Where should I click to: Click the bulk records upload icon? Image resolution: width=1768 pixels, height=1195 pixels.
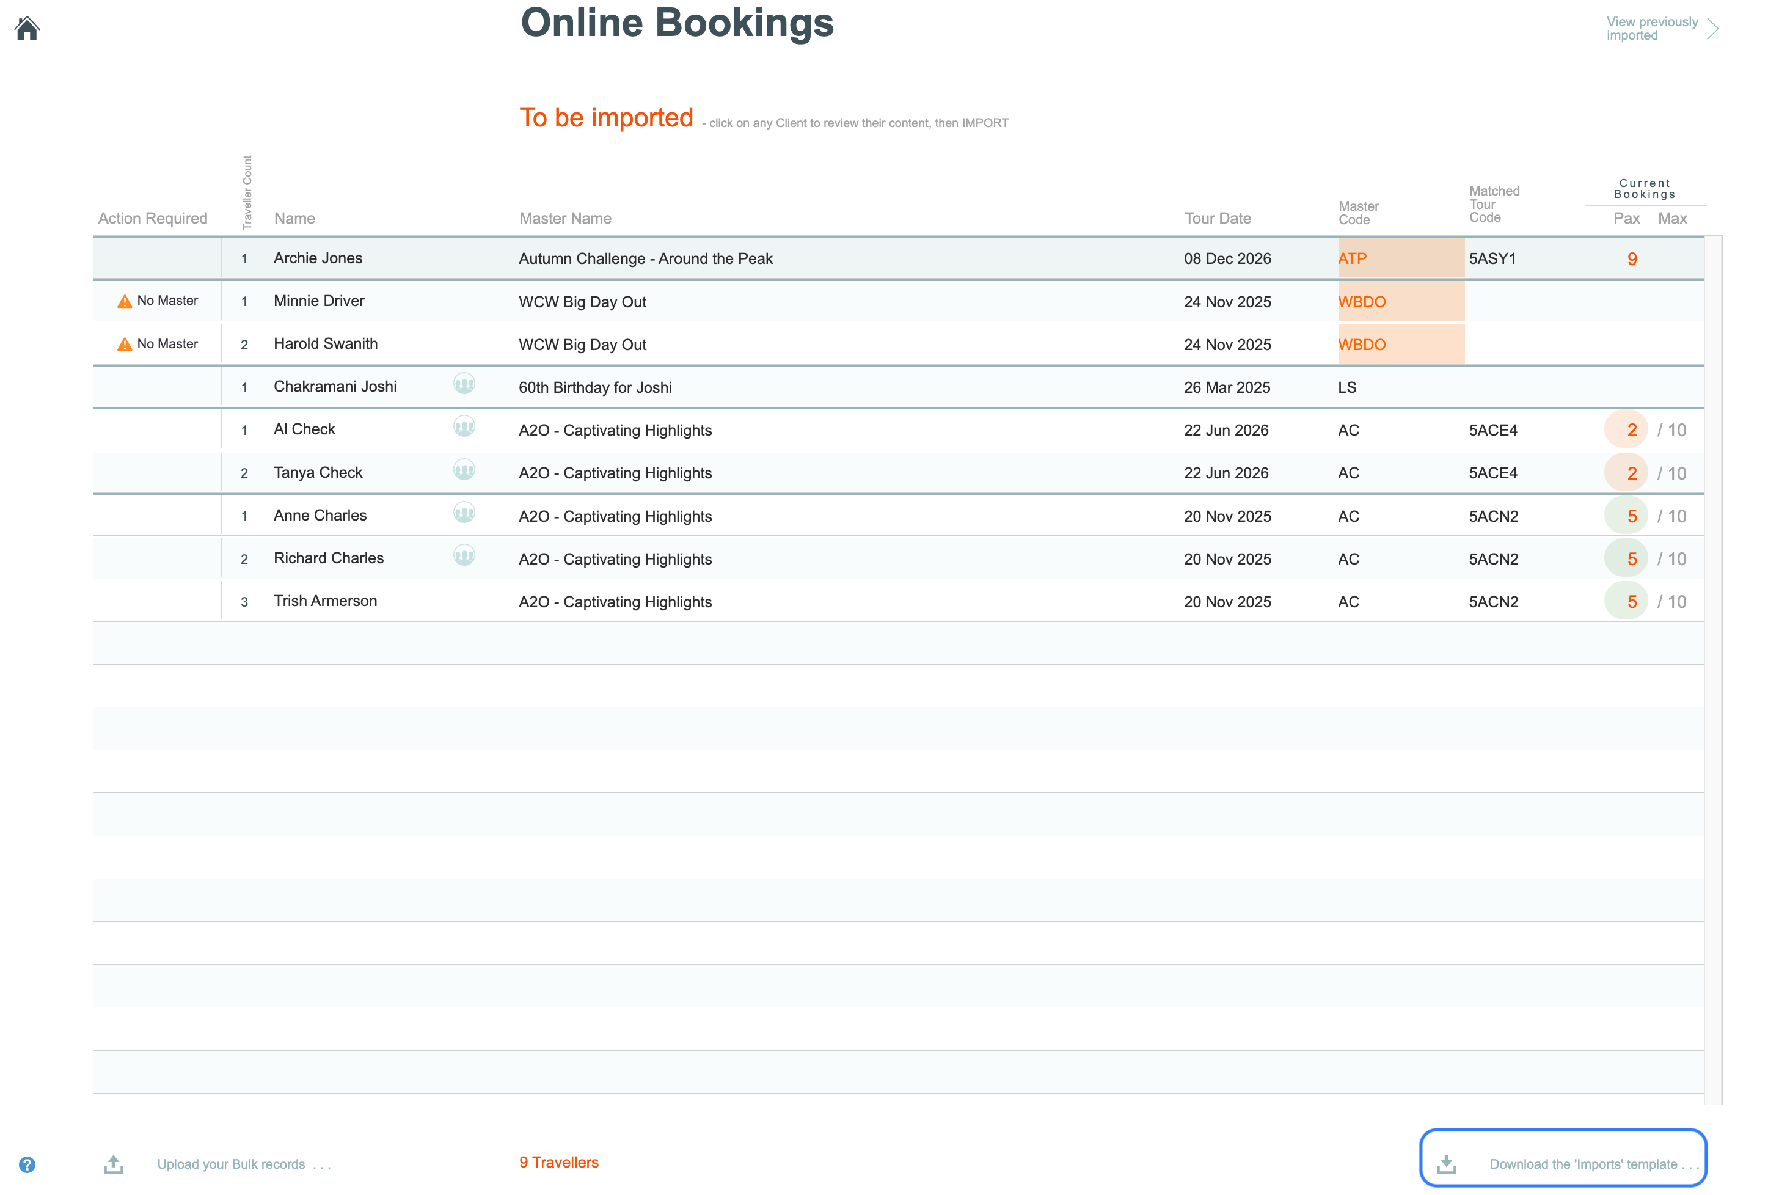(x=114, y=1163)
